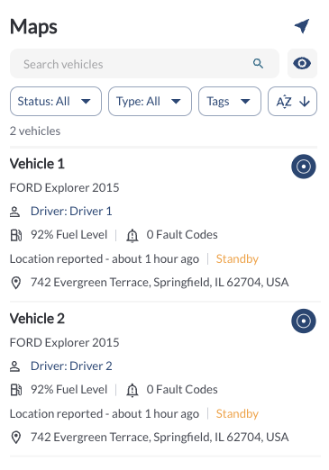Open the Driver: Driver 2 link

coord(71,366)
